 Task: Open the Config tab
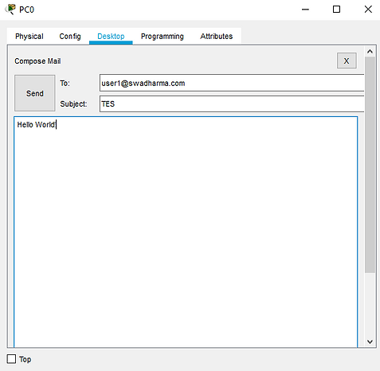pyautogui.click(x=70, y=36)
